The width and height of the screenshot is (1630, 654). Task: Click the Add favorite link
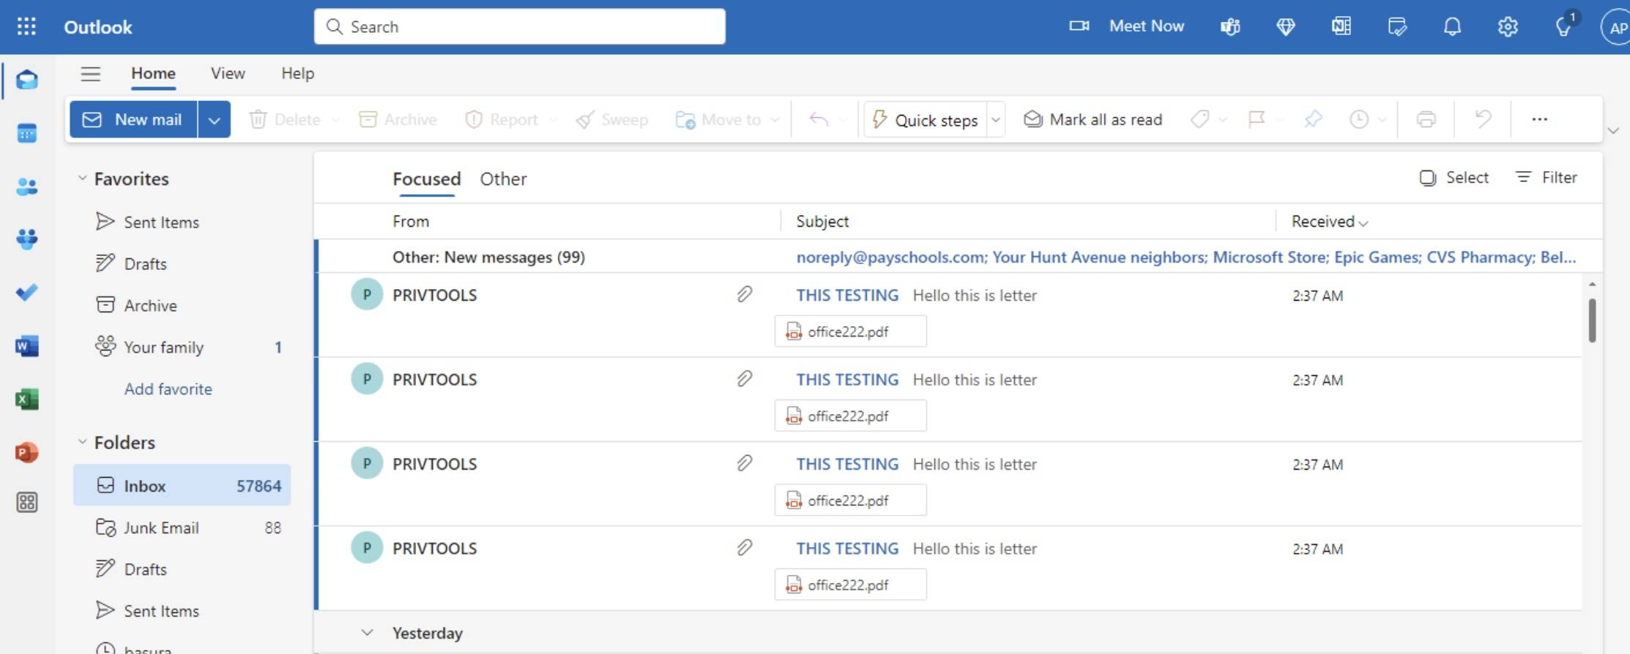click(168, 389)
